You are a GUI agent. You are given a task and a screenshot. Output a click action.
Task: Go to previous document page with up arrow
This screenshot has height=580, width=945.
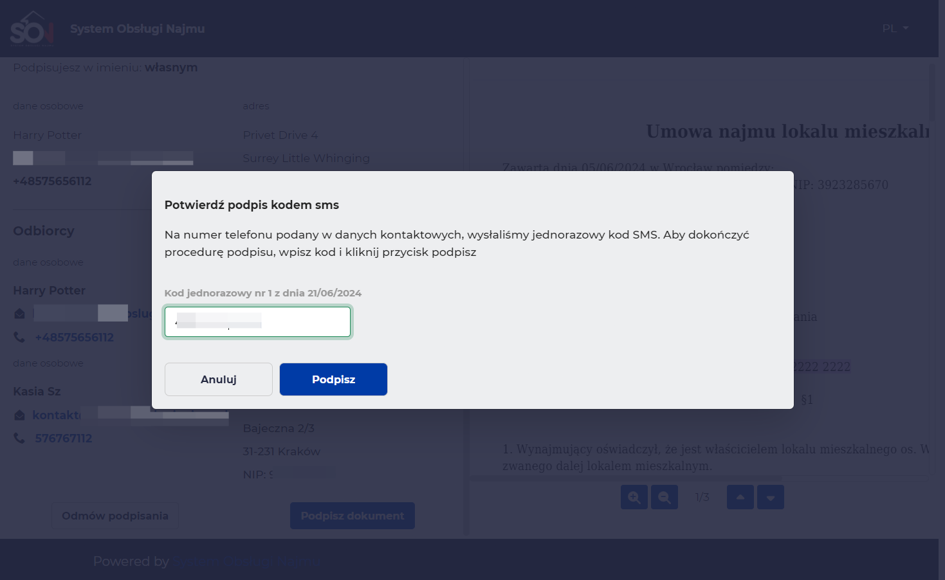coord(740,497)
